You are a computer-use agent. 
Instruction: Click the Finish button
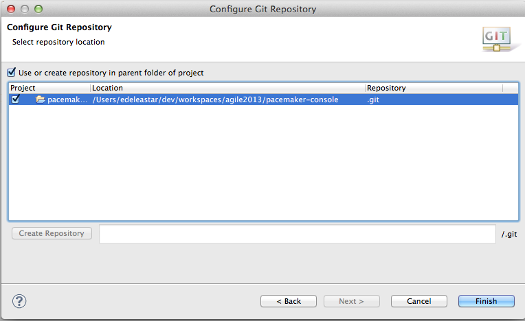[486, 301]
